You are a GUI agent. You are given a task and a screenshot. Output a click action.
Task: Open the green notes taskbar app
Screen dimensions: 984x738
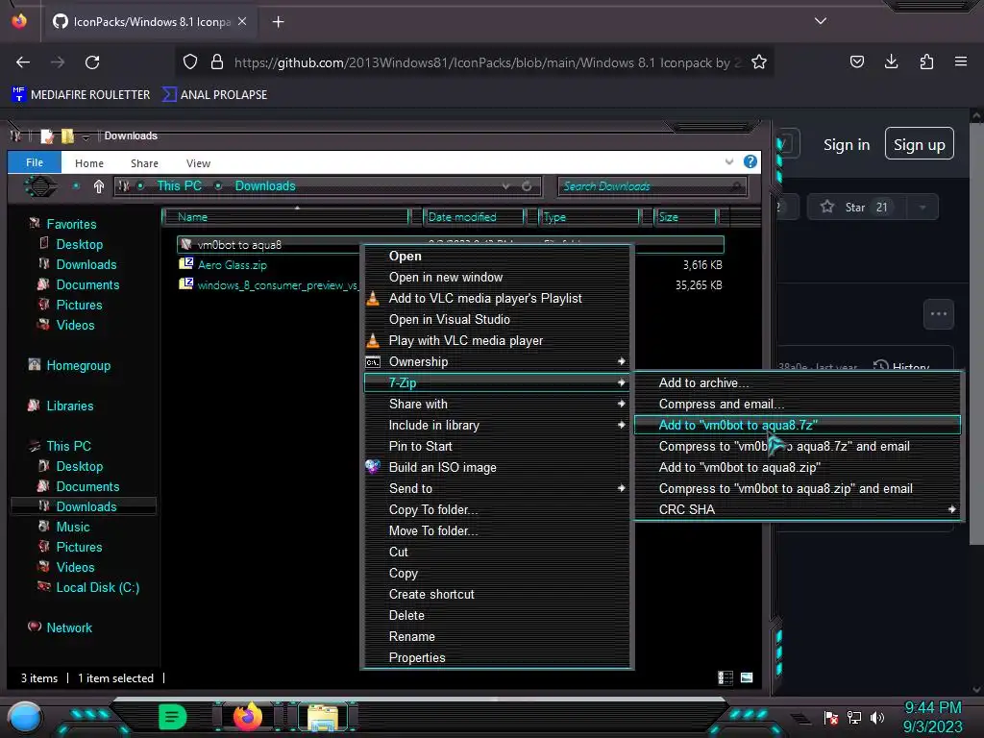pyautogui.click(x=173, y=717)
